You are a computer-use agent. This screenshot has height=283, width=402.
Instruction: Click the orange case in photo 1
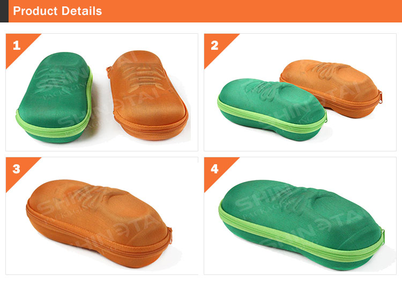pyautogui.click(x=147, y=95)
